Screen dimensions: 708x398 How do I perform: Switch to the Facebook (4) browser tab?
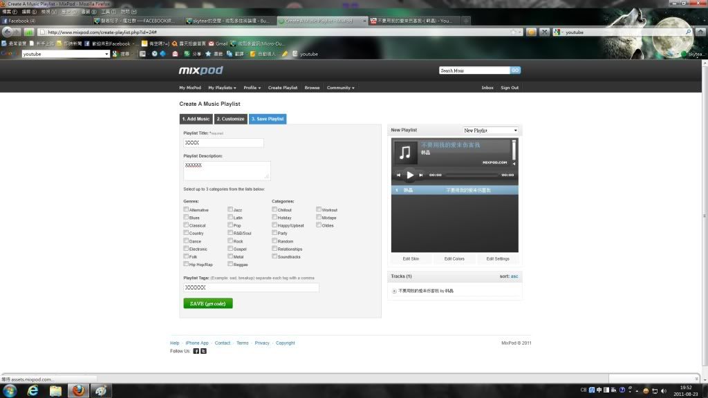(46, 21)
